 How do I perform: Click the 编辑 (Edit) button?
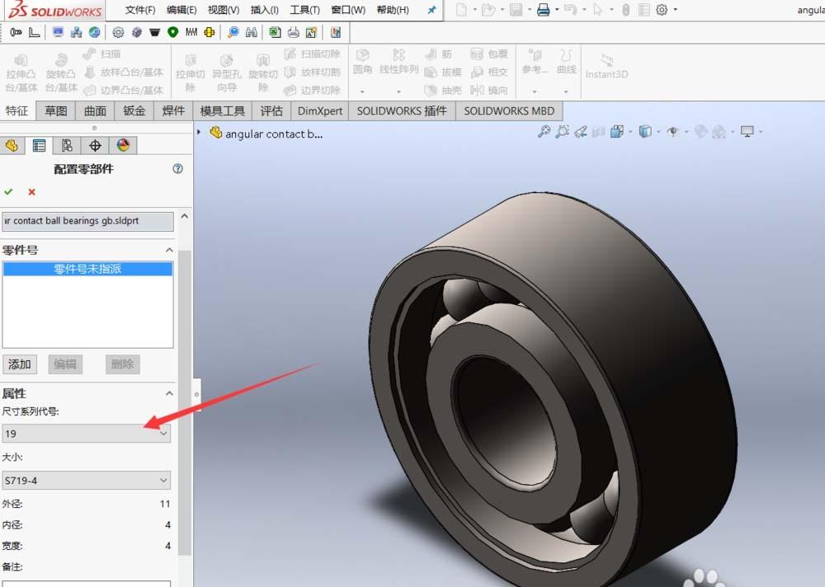coord(65,364)
